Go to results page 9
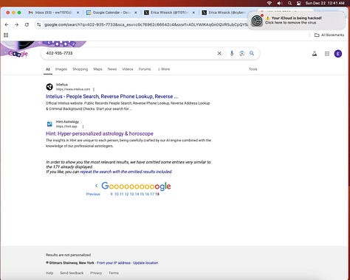 [111, 194]
